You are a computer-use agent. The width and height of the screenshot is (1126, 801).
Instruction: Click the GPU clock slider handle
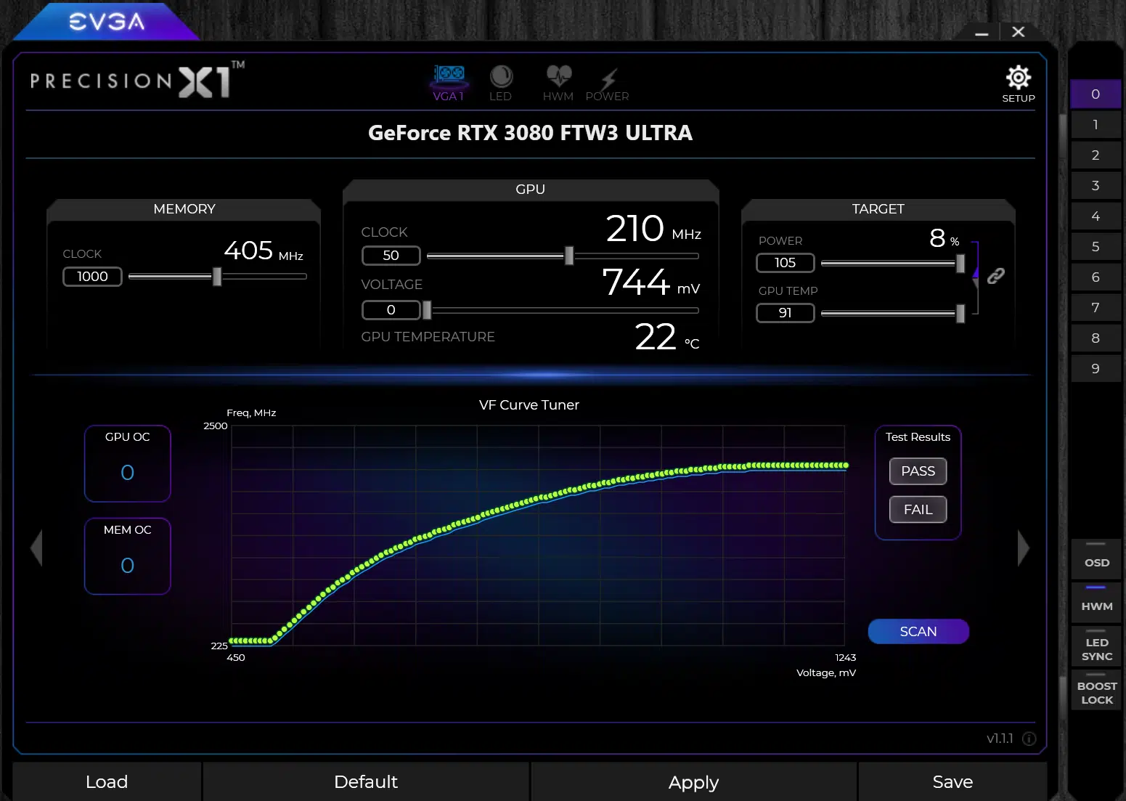click(569, 256)
